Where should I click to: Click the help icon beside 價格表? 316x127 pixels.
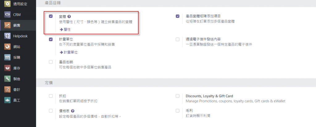point(73,111)
